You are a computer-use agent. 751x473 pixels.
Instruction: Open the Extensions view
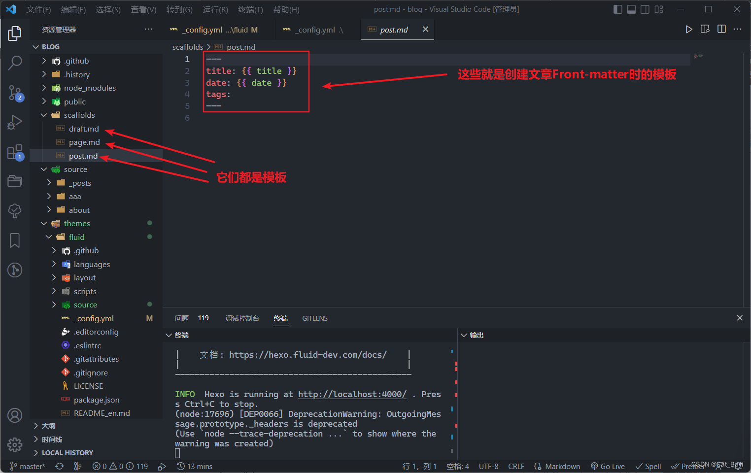(15, 152)
